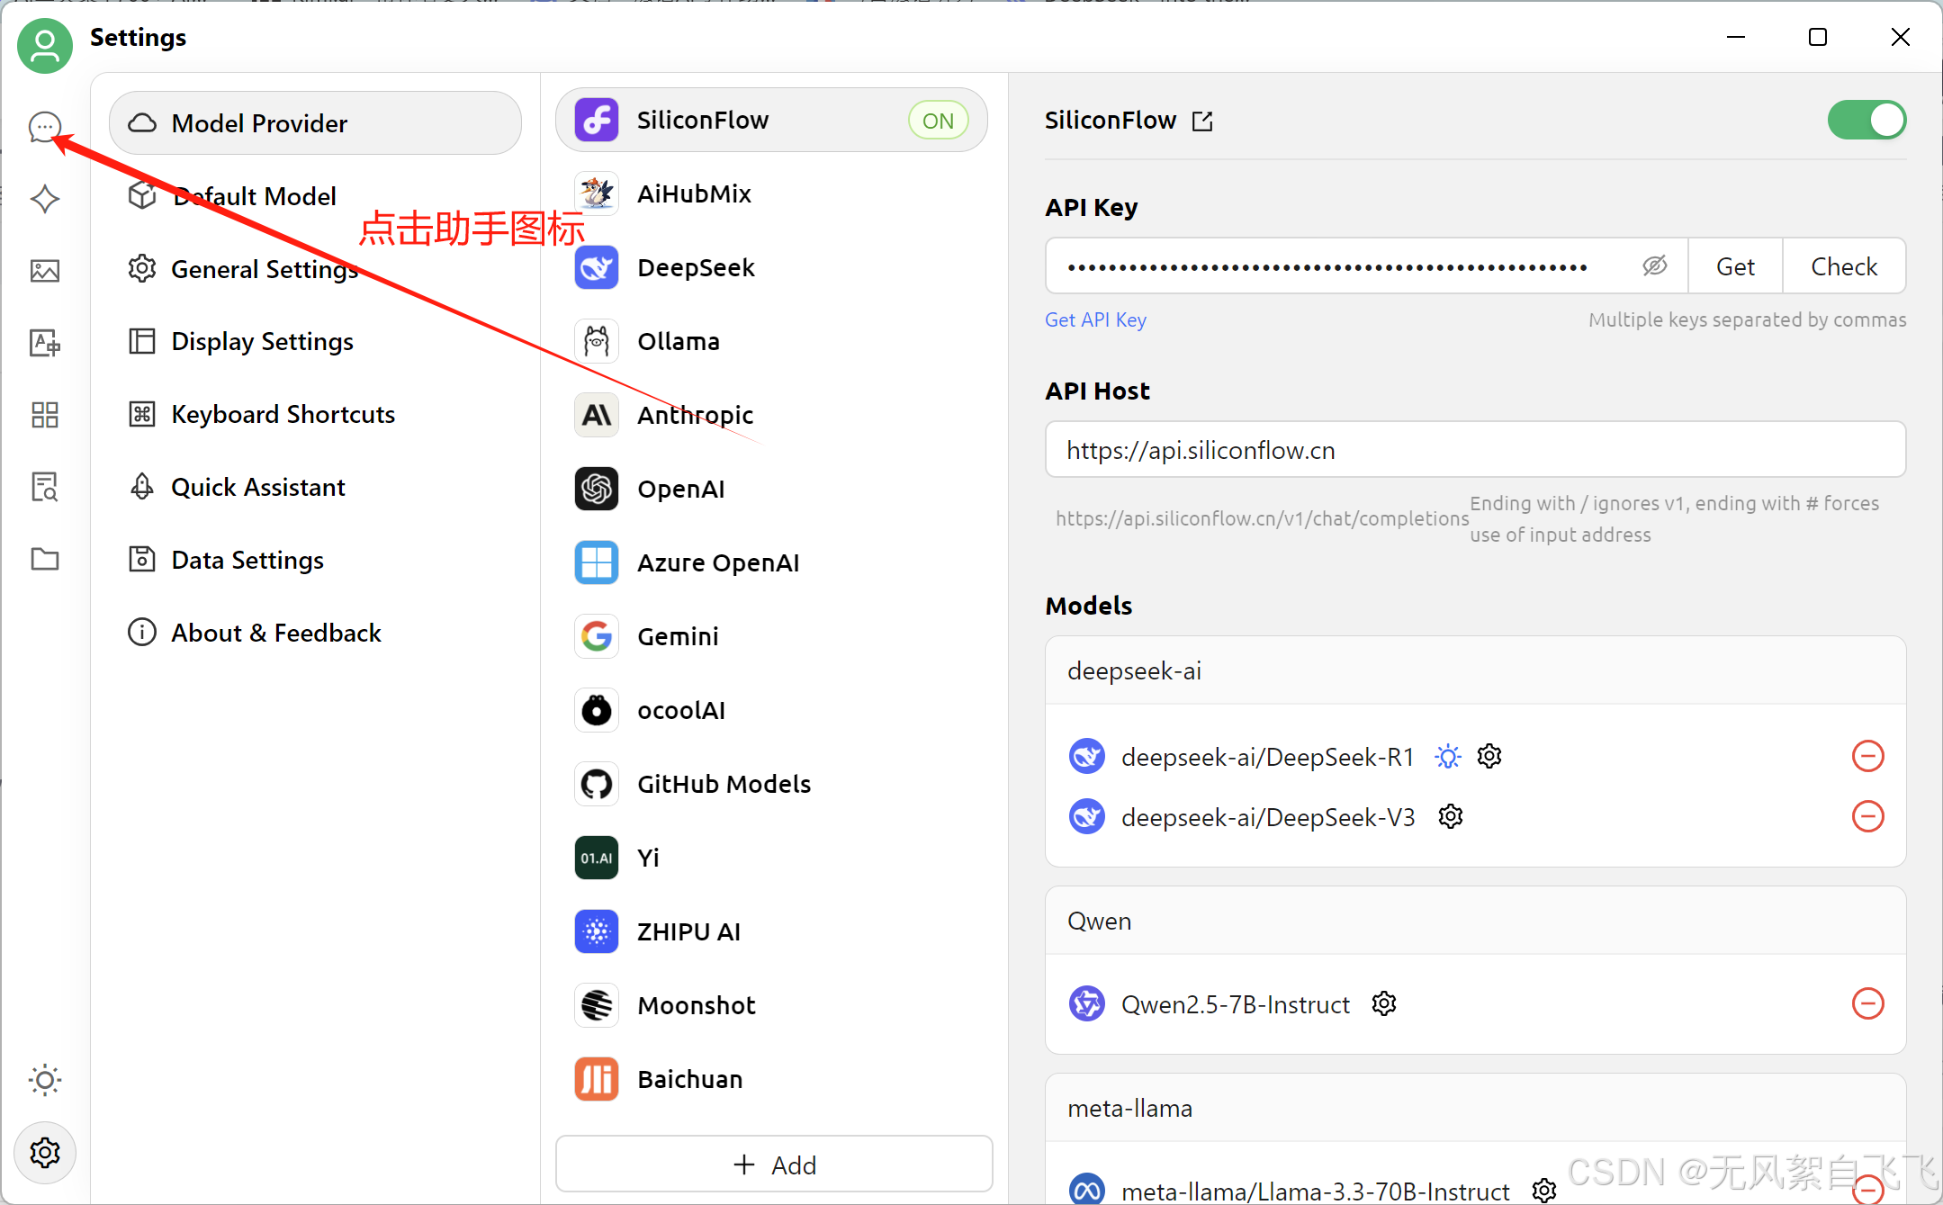Toggle the SiliconFlow provider enable switch

1866,120
